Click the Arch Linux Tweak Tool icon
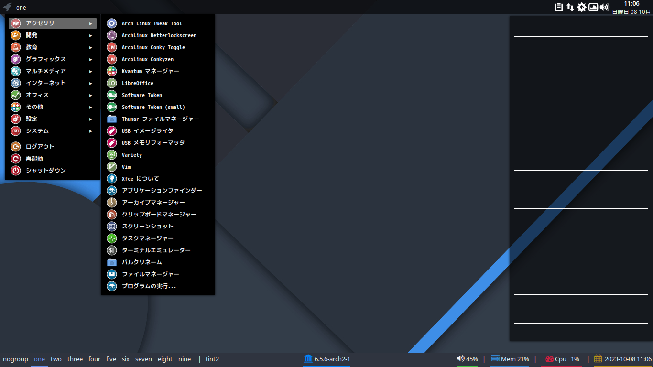The width and height of the screenshot is (653, 367). pyautogui.click(x=111, y=23)
